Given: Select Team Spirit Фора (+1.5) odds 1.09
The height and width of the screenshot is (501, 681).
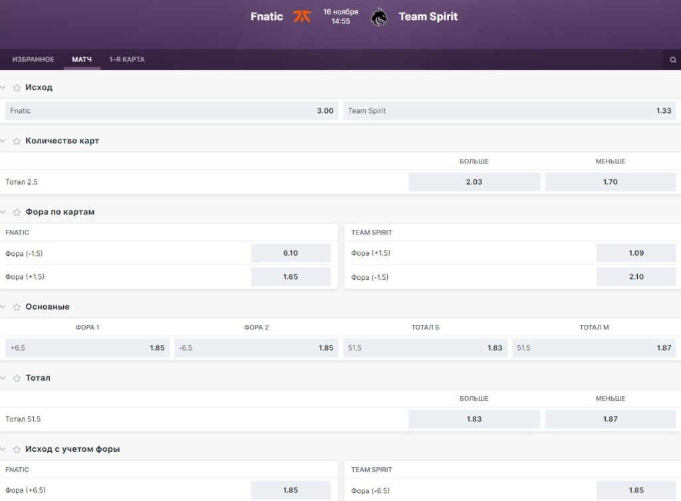Looking at the screenshot, I should coord(636,253).
